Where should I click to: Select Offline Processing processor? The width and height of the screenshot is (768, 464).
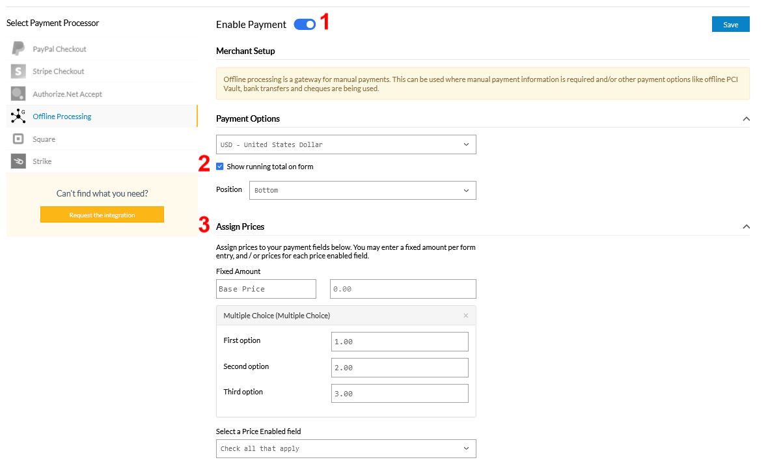pyautogui.click(x=102, y=116)
